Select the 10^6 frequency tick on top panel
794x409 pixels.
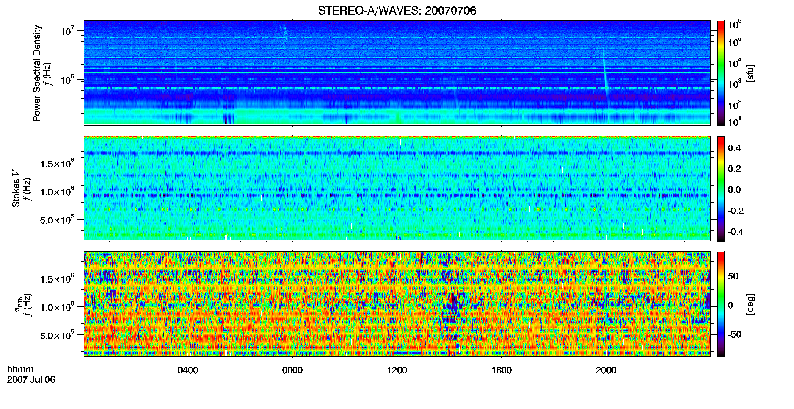tap(67, 80)
